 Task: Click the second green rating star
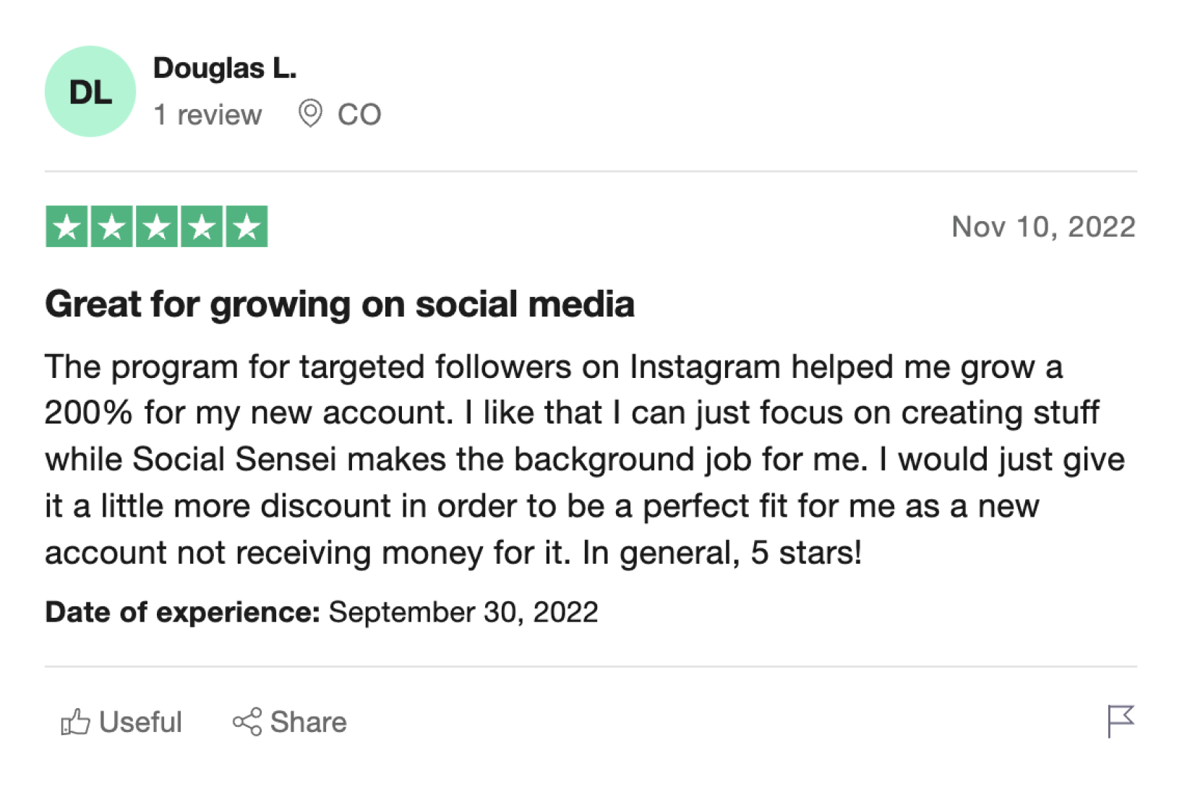pos(112,227)
